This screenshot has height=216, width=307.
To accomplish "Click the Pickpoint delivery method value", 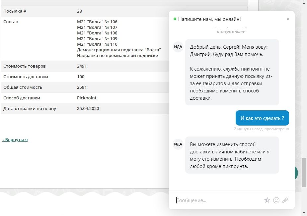I will point(87,98).
